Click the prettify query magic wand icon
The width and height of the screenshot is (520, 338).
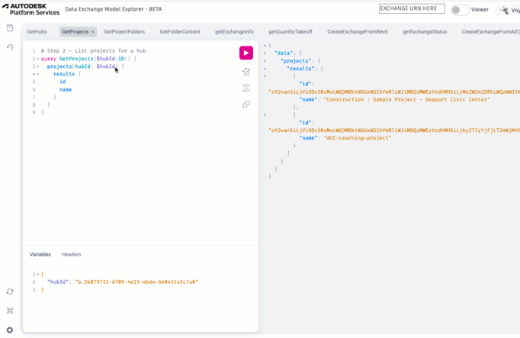[246, 72]
